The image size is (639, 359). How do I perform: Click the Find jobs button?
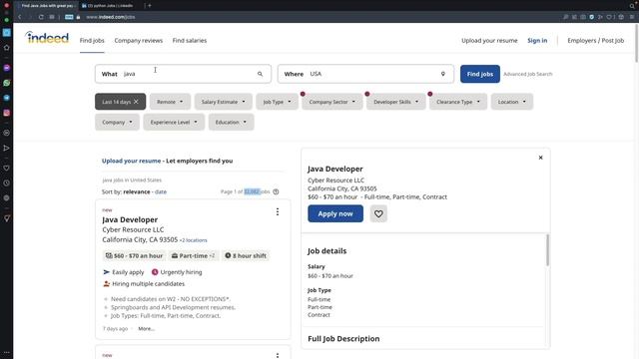[x=480, y=74]
